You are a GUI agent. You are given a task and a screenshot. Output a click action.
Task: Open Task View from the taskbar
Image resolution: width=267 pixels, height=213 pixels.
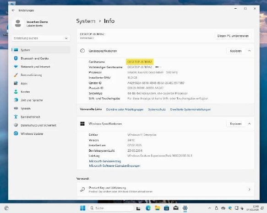click(x=138, y=208)
